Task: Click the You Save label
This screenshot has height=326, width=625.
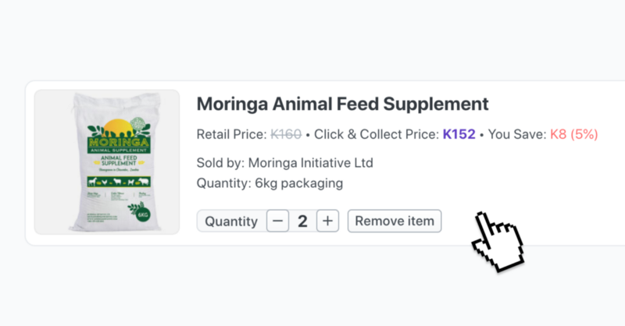Action: tap(516, 134)
